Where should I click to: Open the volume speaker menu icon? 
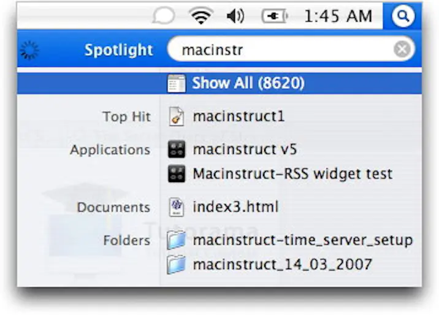pyautogui.click(x=235, y=16)
